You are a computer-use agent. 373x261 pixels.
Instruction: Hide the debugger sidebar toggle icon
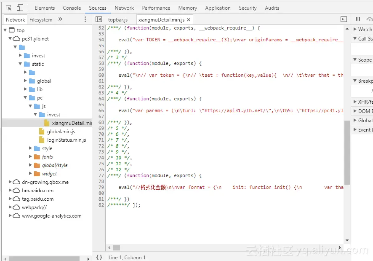coord(344,19)
